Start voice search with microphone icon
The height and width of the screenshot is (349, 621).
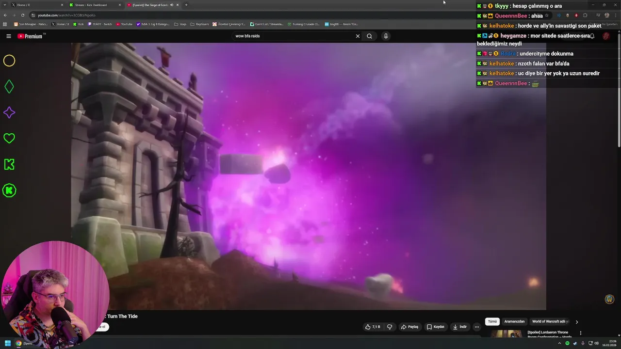386,36
